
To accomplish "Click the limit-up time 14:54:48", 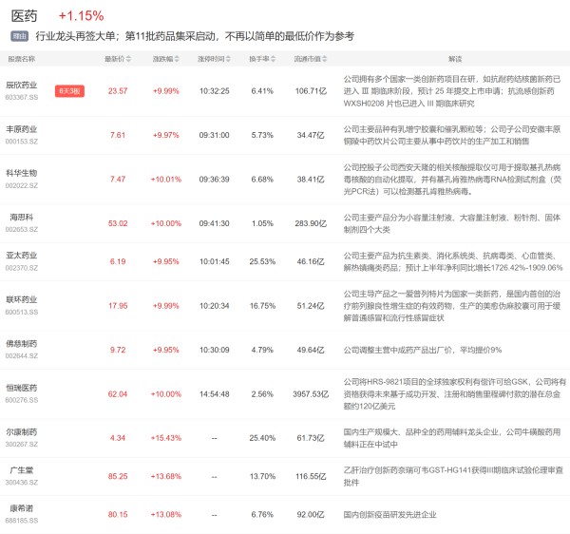I will pos(214,394).
